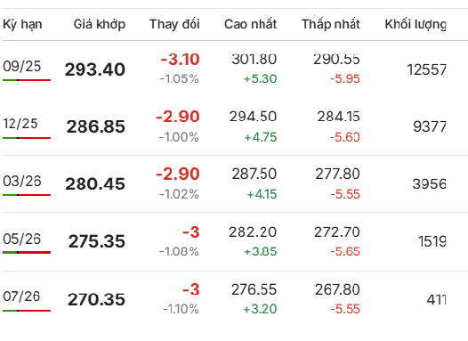The image size is (468, 341).
Task: Click the green-red range bar under 09/25
Action: pyautogui.click(x=27, y=80)
